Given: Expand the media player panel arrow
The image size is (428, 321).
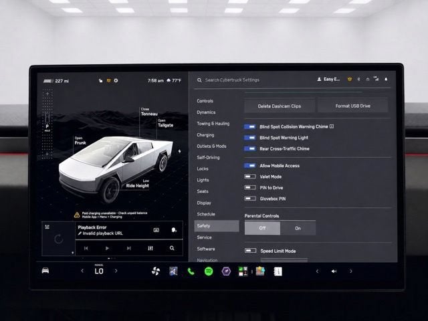Looking at the screenshot, I should click(73, 253).
